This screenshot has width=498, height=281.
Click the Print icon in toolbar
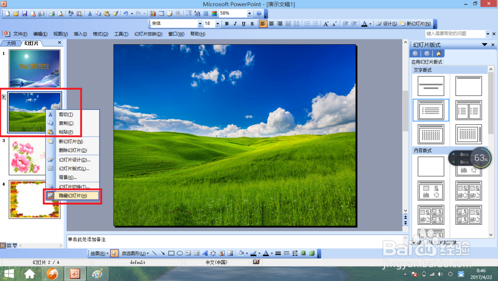tap(52, 13)
